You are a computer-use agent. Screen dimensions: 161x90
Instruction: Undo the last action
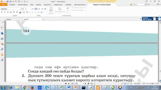click(19, 1)
